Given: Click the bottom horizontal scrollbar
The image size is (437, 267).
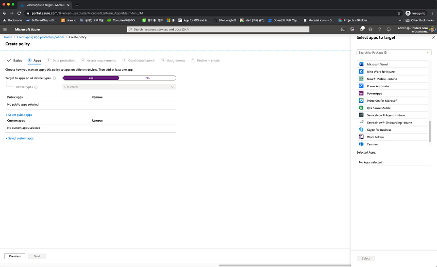Looking at the screenshot, I should (285, 266).
